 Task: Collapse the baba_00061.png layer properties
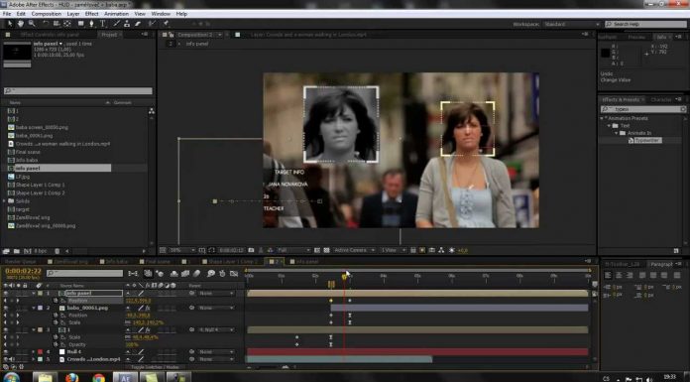[x=34, y=308]
